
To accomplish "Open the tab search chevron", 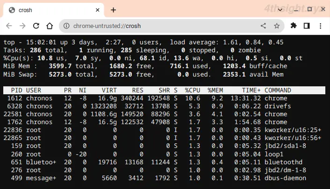I will pos(280,10).
